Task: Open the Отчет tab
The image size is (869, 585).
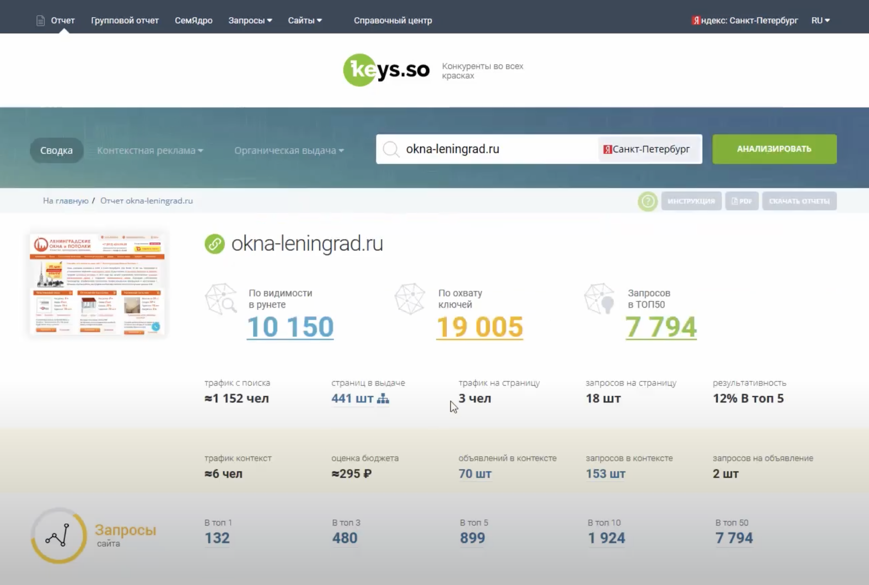Action: click(63, 21)
